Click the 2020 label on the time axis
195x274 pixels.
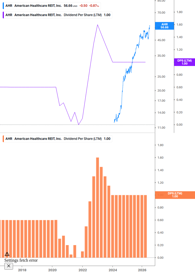click(x=52, y=270)
